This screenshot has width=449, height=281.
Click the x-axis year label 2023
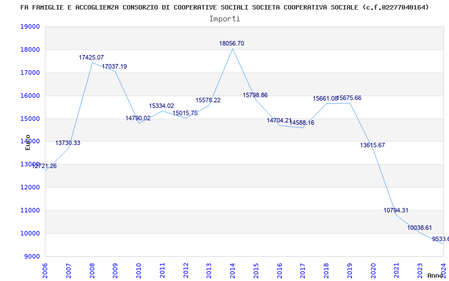(x=420, y=271)
